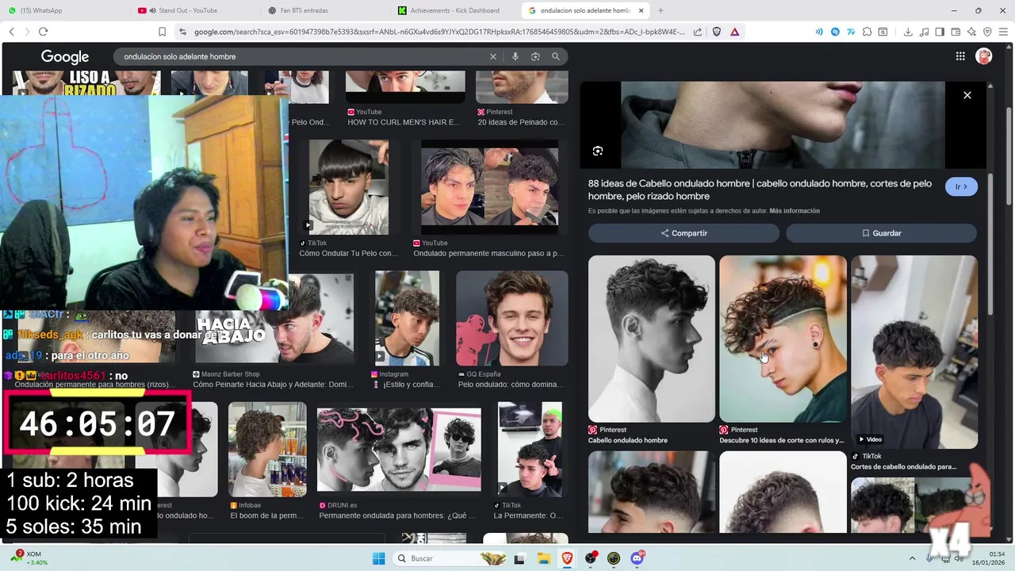Switch to Achievements - Kick Dashboard tab
1015x571 pixels.
click(456, 10)
